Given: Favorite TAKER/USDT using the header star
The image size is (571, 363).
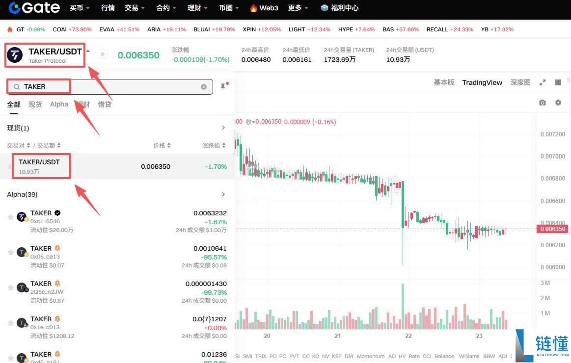Looking at the screenshot, I should (103, 54).
